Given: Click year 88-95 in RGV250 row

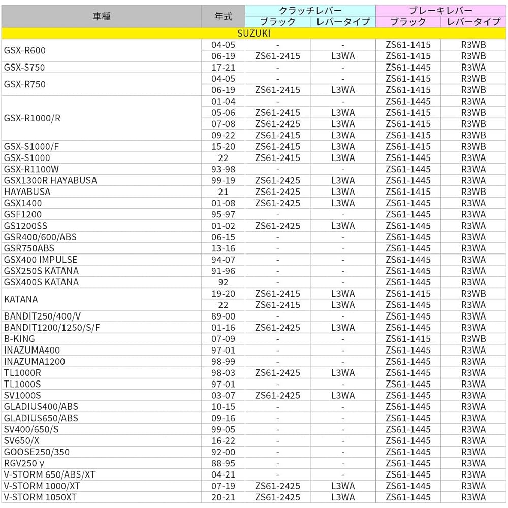Looking at the screenshot, I should pyautogui.click(x=223, y=463).
